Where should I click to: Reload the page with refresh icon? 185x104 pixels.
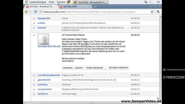[x=36, y=12]
